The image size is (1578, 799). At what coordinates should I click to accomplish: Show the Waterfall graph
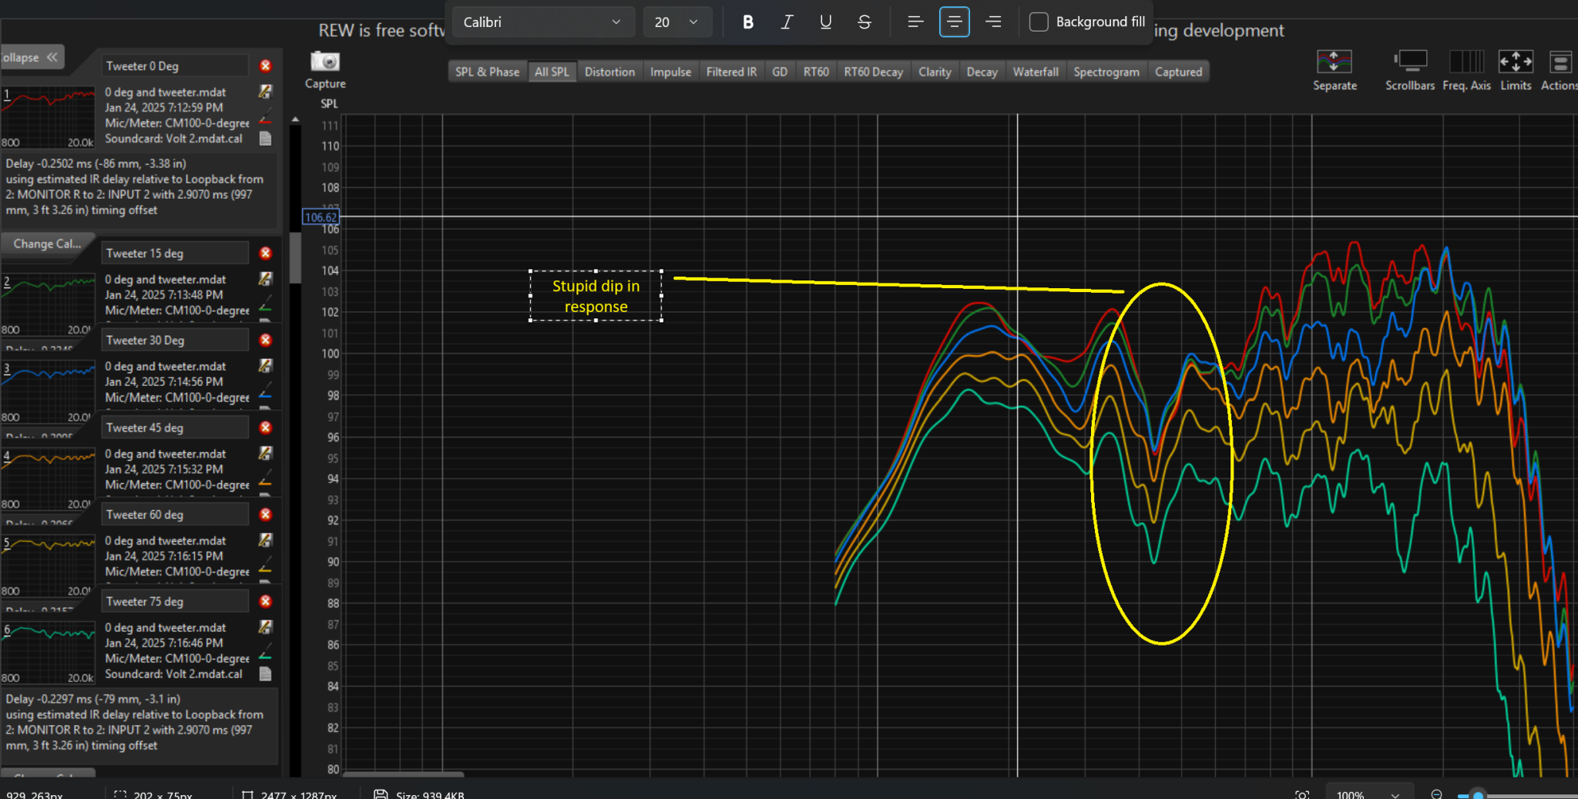tap(1036, 72)
